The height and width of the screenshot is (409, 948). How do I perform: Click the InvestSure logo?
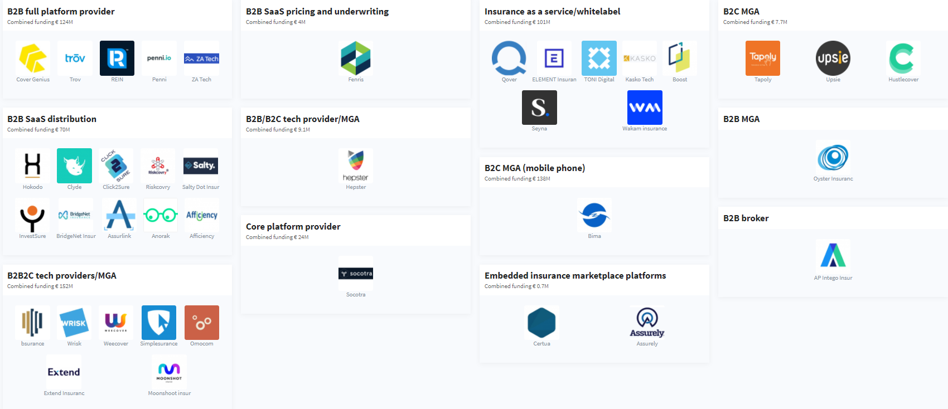(x=32, y=215)
